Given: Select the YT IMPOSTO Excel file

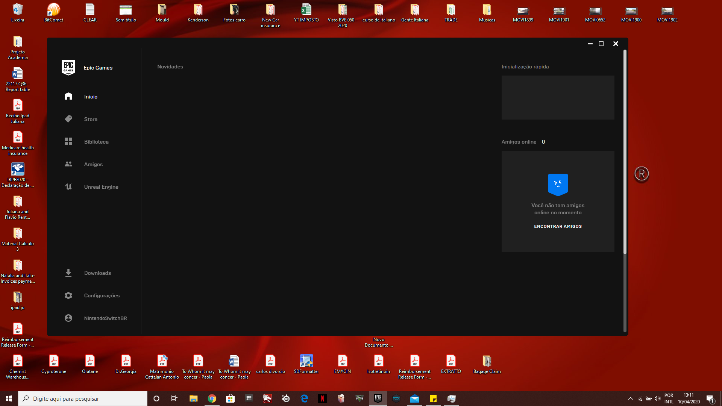Looking at the screenshot, I should (306, 13).
